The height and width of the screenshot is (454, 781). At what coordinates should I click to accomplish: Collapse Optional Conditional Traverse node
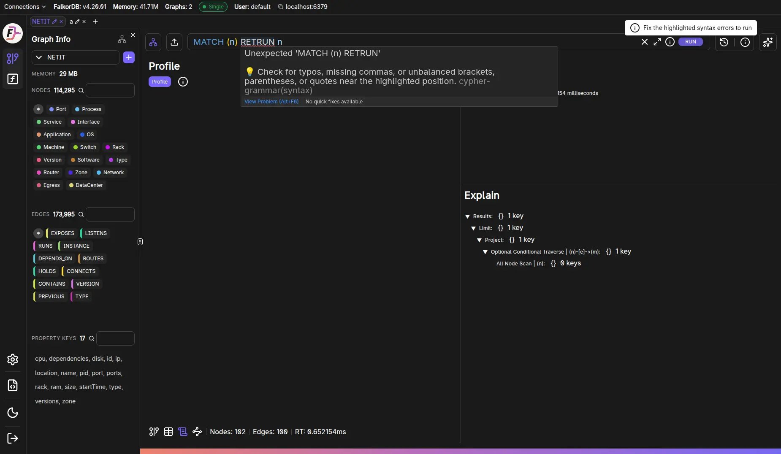[485, 252]
